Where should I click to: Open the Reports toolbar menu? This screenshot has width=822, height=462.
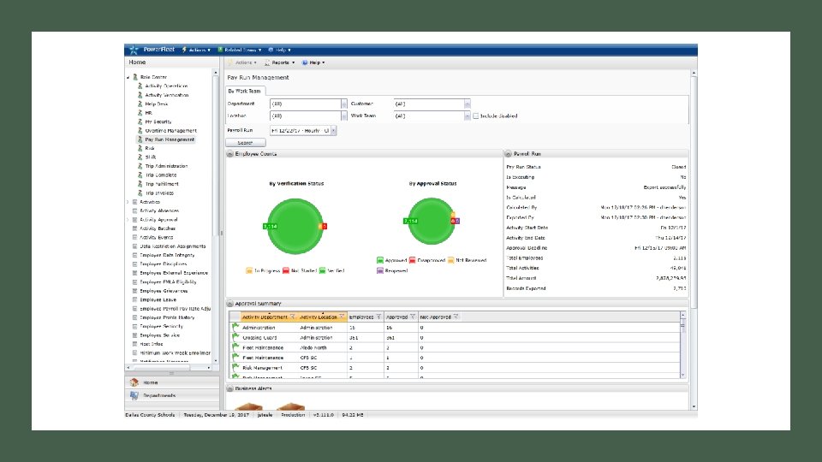(280, 62)
